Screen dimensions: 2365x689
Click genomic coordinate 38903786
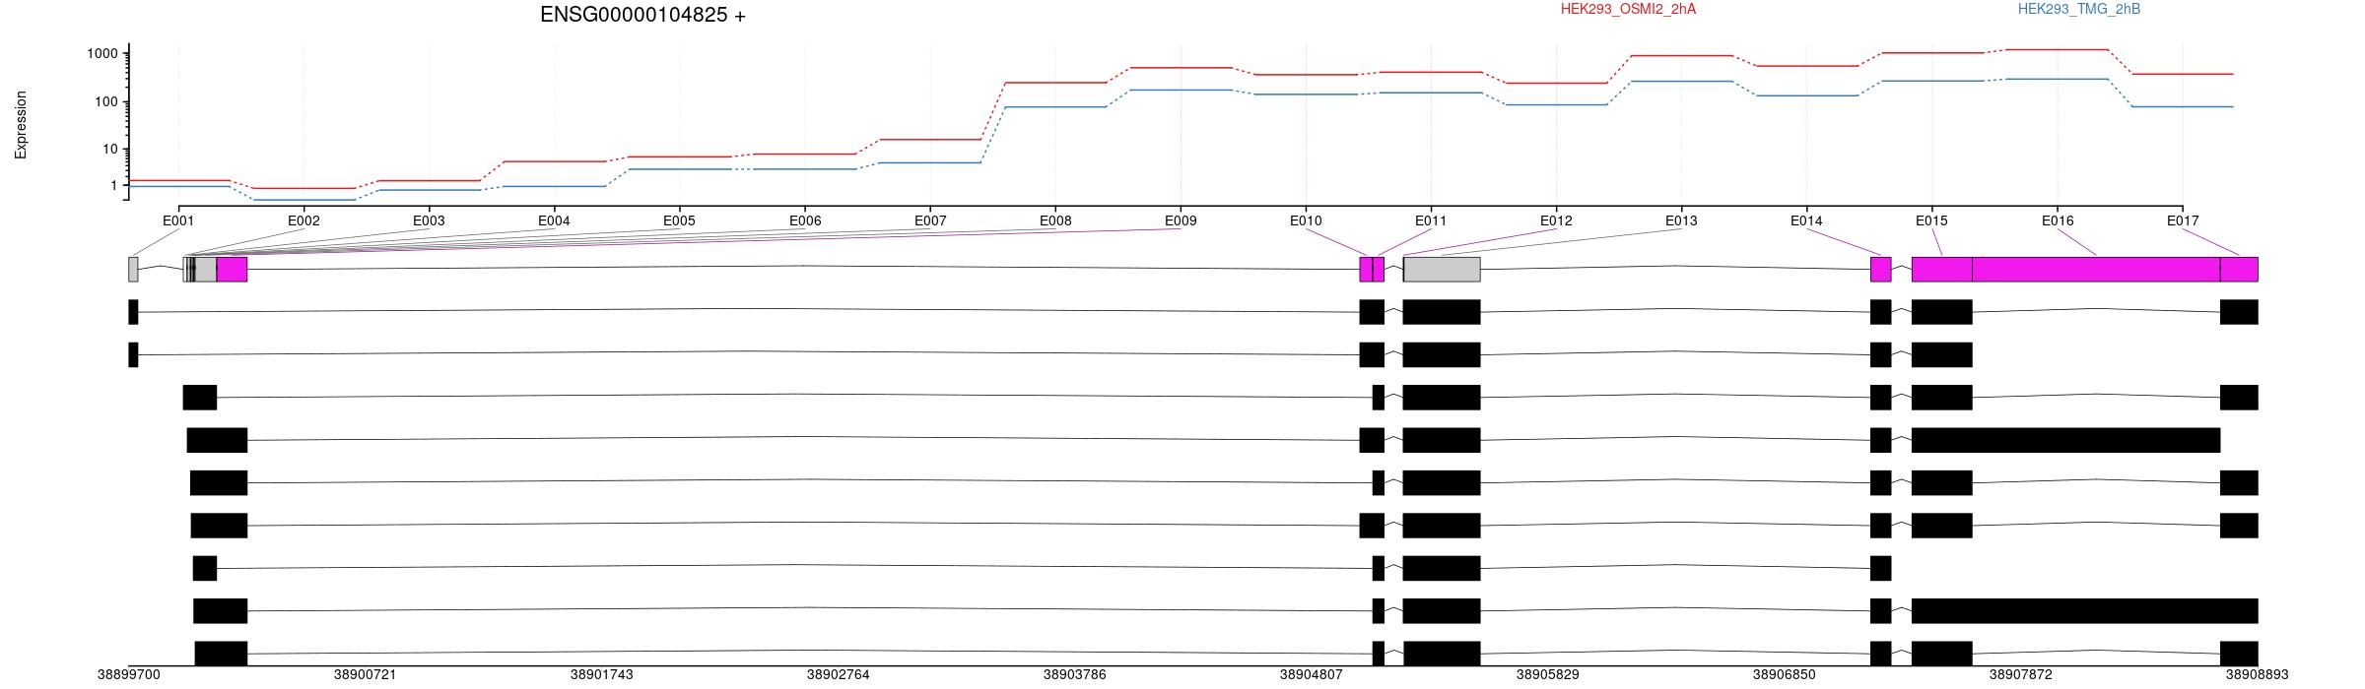(1075, 675)
